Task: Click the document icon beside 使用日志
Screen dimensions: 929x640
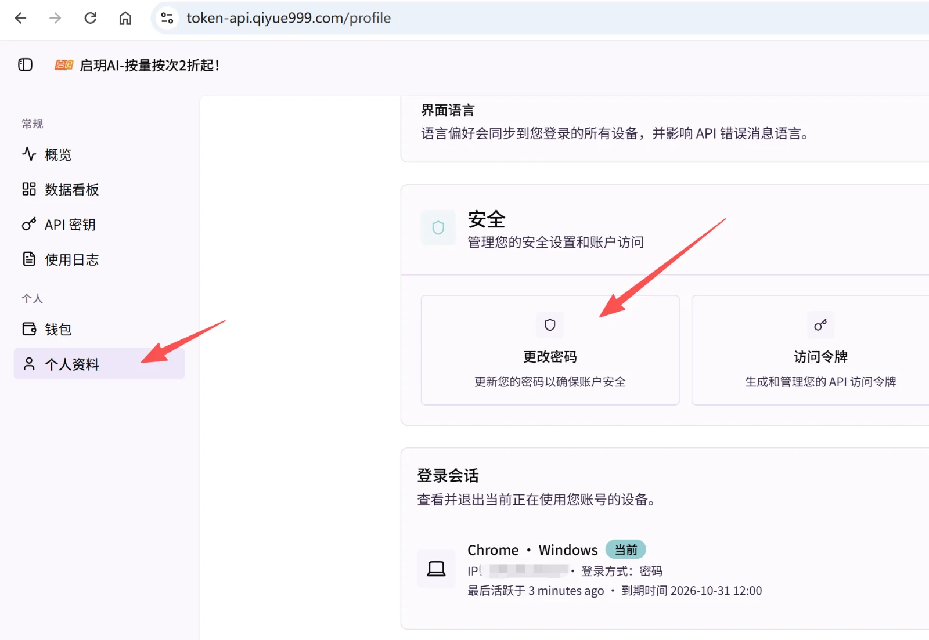Action: (29, 259)
